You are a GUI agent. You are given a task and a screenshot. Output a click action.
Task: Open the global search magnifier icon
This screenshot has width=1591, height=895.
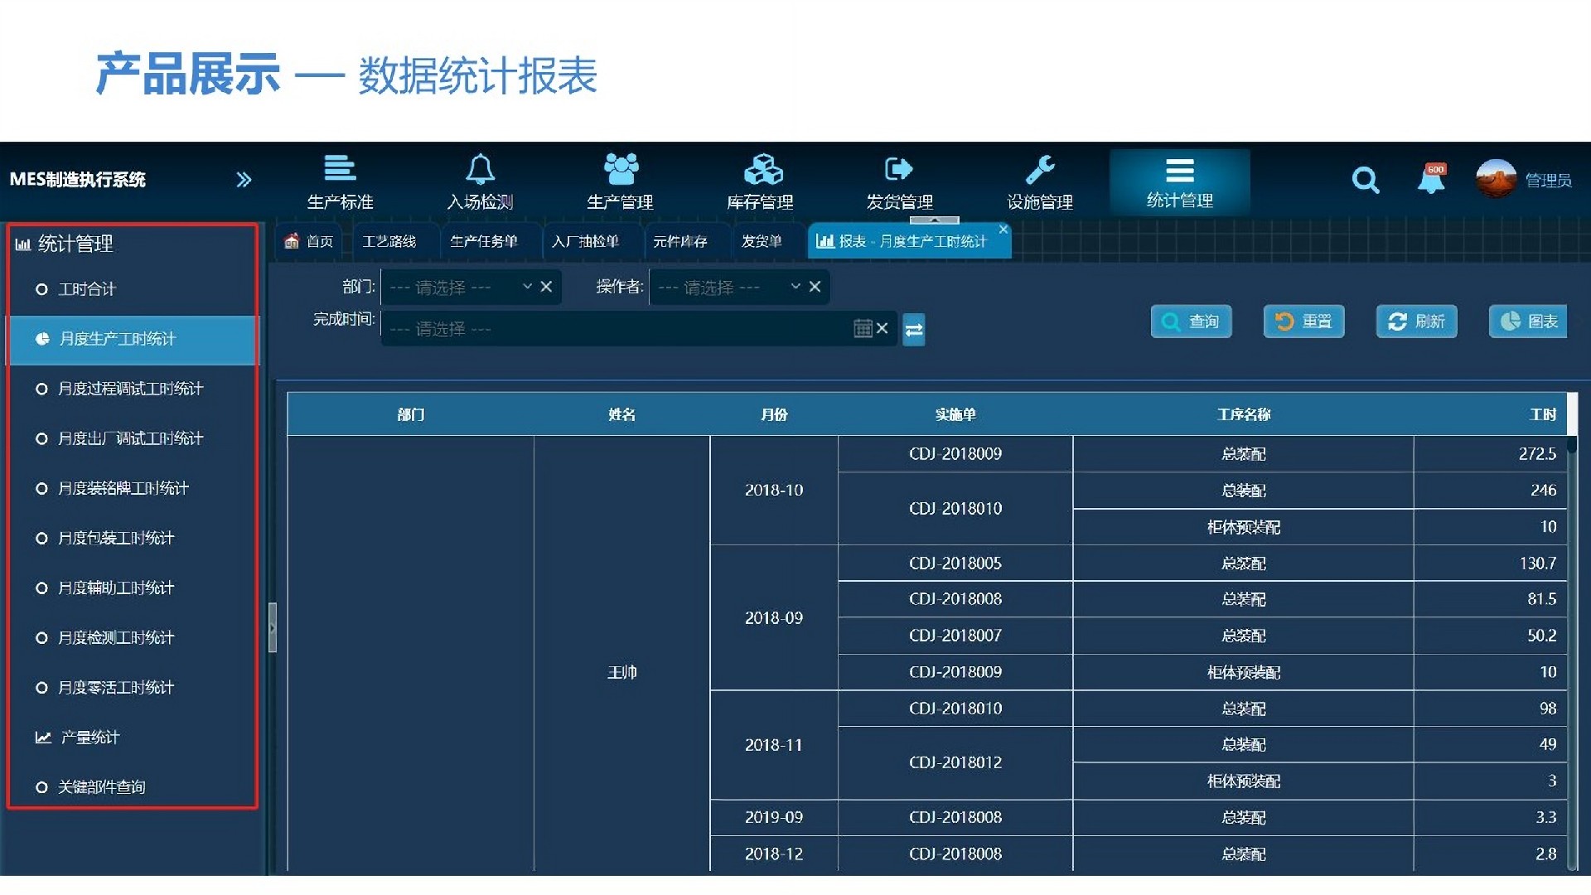tap(1365, 180)
